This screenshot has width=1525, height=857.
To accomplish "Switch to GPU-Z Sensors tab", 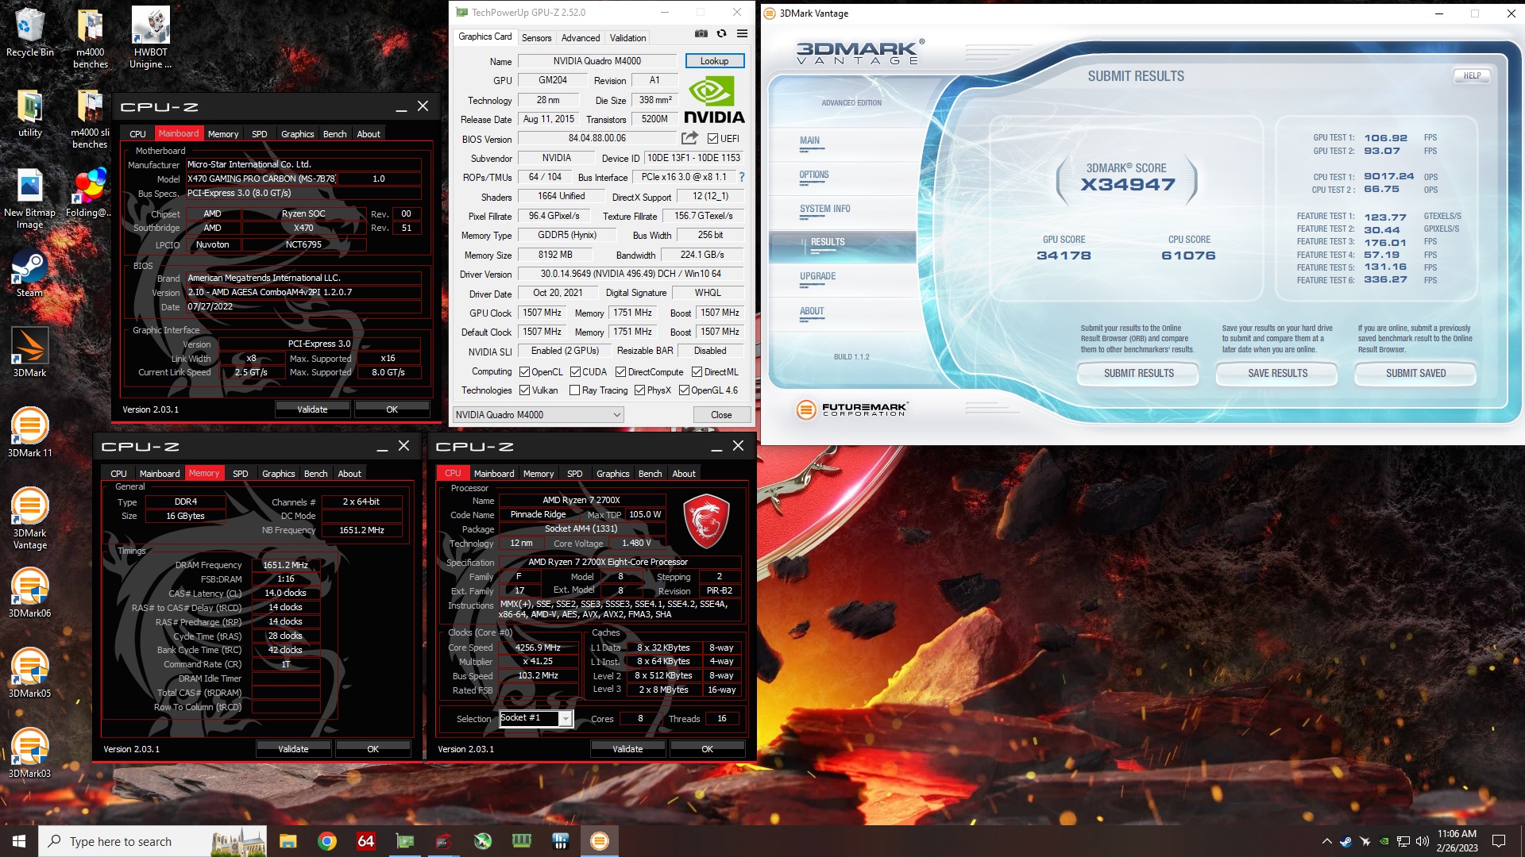I will (536, 38).
